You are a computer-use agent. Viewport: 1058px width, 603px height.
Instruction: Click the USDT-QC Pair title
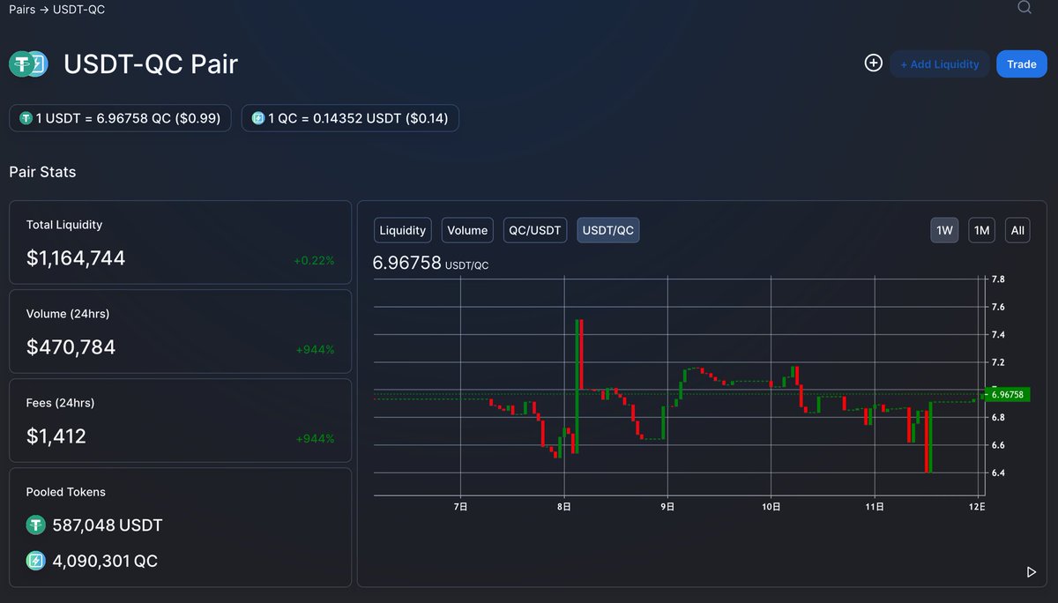151,64
